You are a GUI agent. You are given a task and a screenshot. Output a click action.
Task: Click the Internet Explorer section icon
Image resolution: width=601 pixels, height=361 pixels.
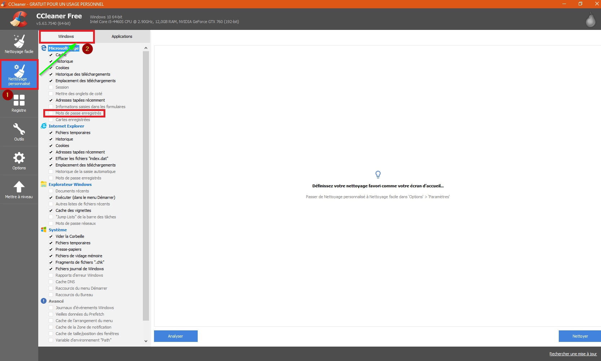tap(44, 126)
